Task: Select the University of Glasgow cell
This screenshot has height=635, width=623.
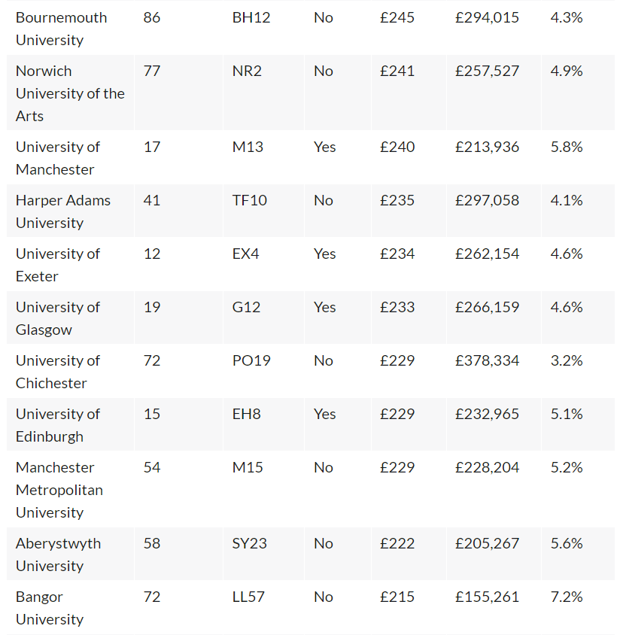Action: (x=70, y=318)
